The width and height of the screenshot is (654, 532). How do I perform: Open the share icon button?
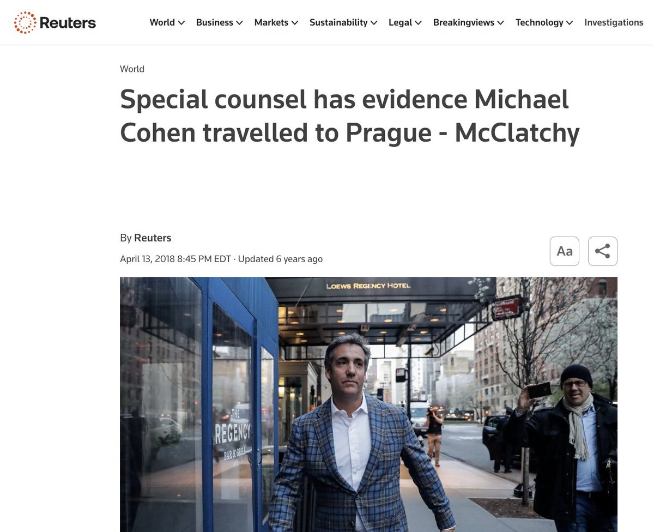click(x=603, y=251)
